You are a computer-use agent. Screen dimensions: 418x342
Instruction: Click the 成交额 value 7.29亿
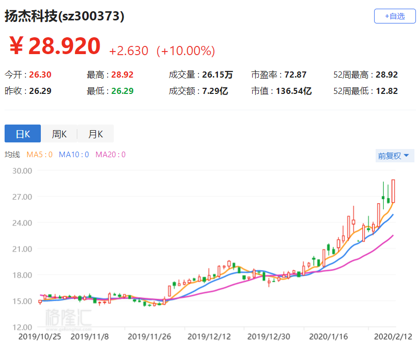[x=215, y=91]
